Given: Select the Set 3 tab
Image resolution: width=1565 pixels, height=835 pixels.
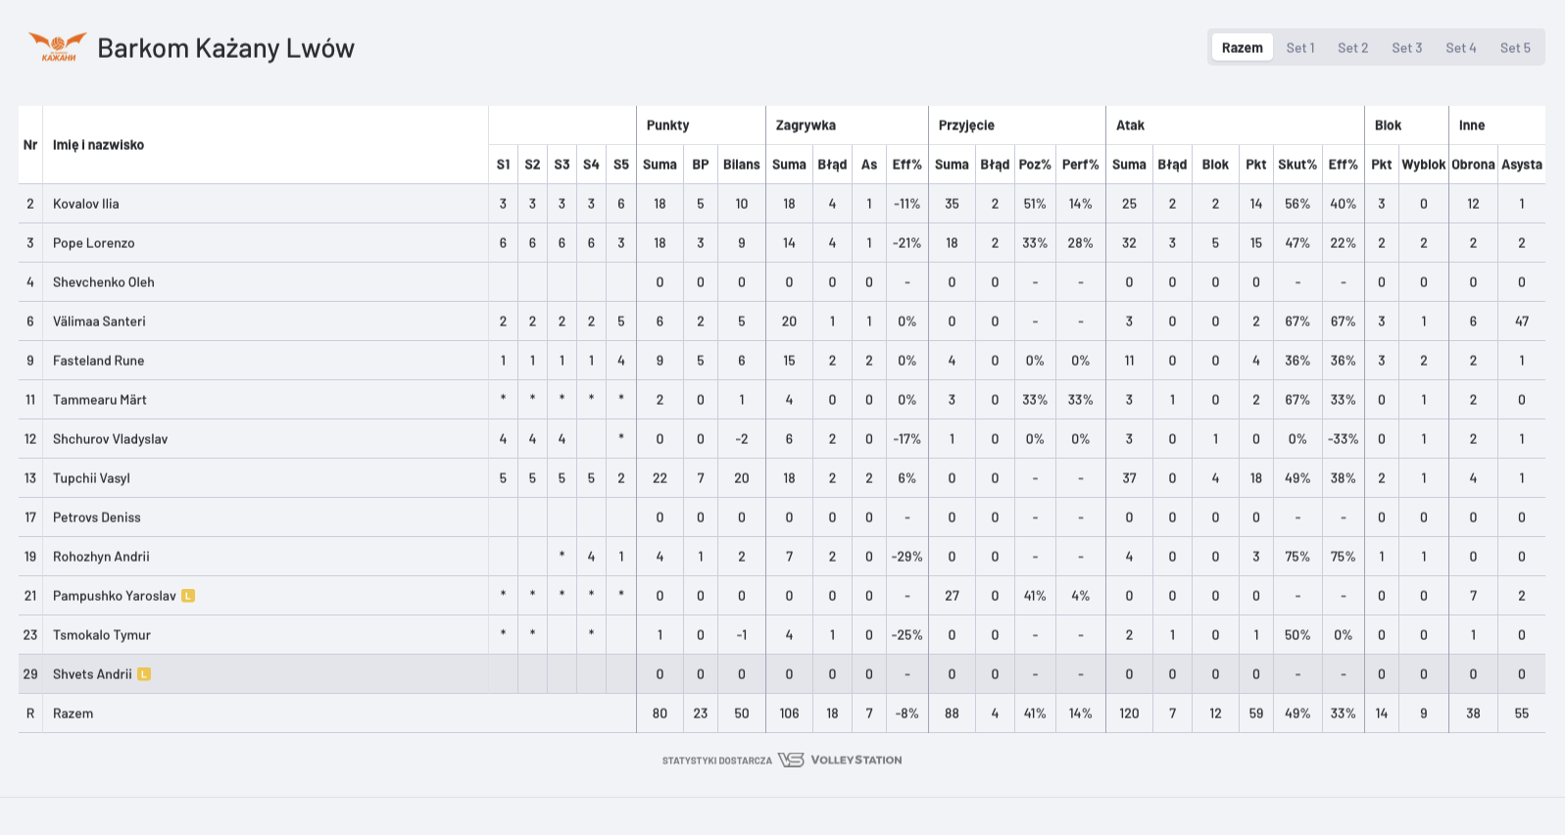Looking at the screenshot, I should [x=1407, y=47].
